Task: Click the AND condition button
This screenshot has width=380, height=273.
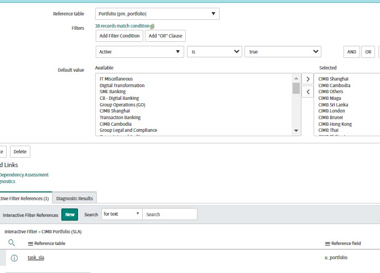Action: pyautogui.click(x=352, y=52)
